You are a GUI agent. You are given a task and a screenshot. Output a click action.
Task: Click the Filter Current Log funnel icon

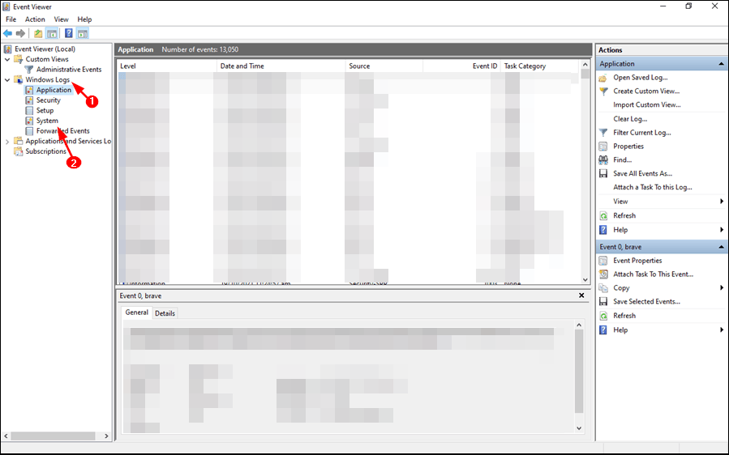[x=603, y=132]
